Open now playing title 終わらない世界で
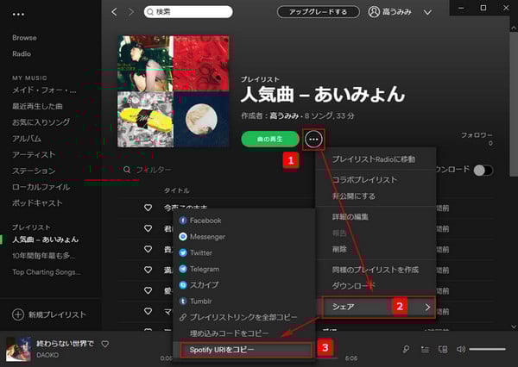Screen dimensions: 518x367 [65, 344]
